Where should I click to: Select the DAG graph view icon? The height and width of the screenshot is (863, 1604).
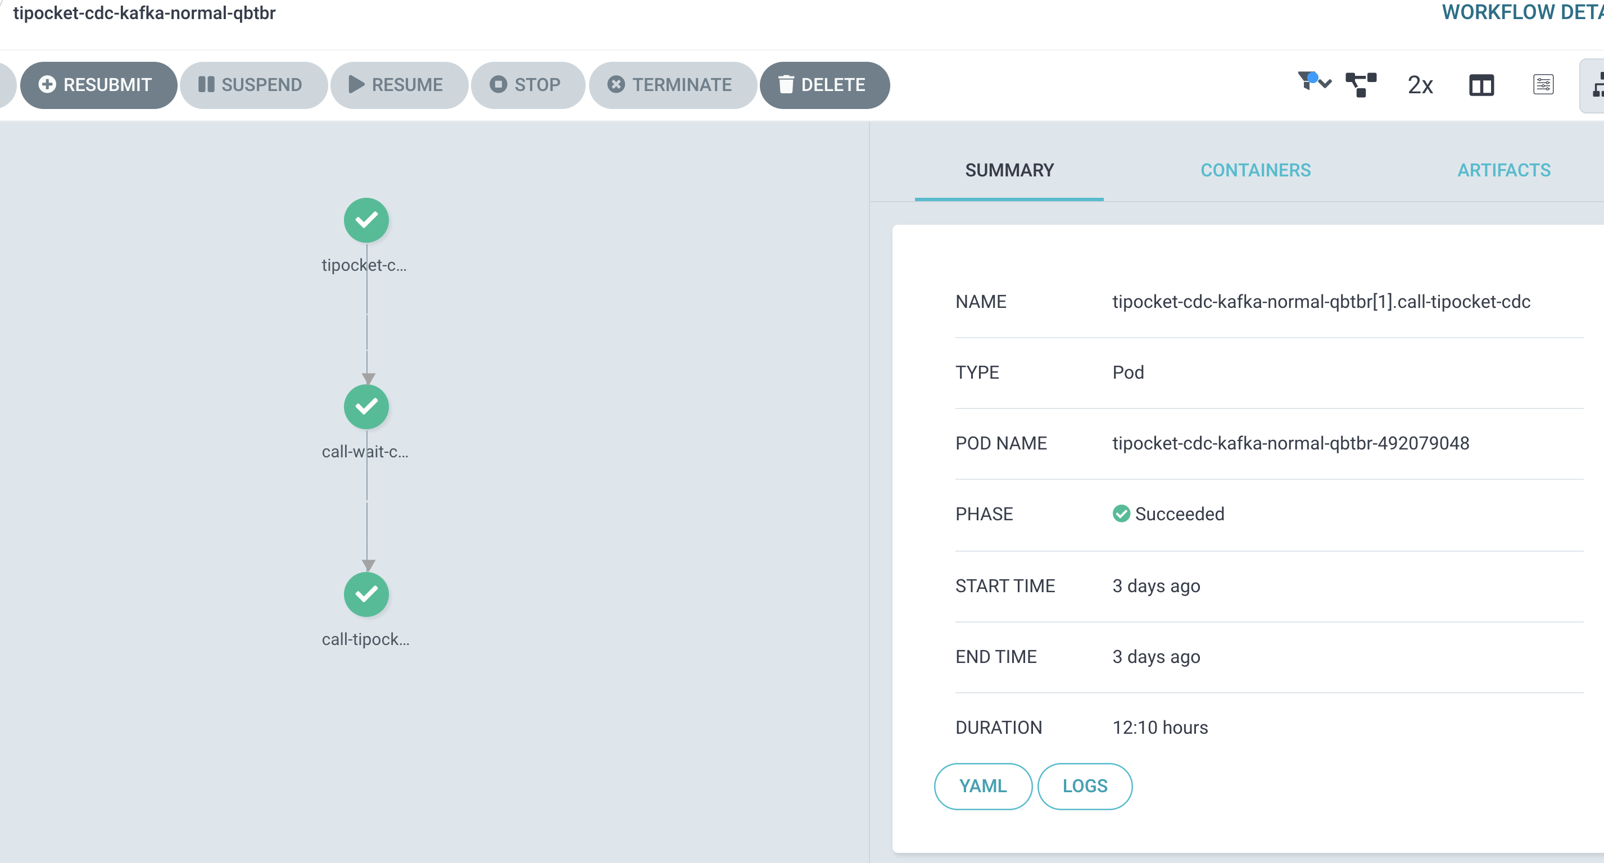[1361, 85]
